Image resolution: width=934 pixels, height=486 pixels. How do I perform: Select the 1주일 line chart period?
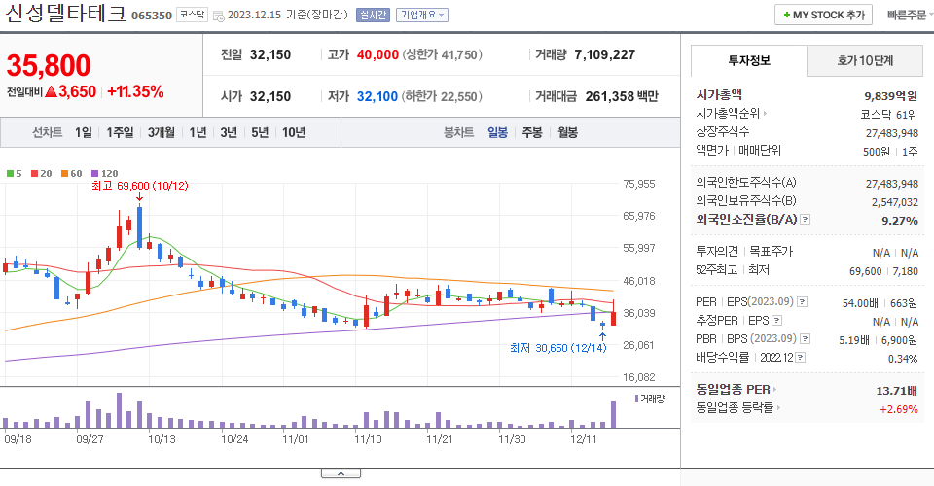coord(120,132)
